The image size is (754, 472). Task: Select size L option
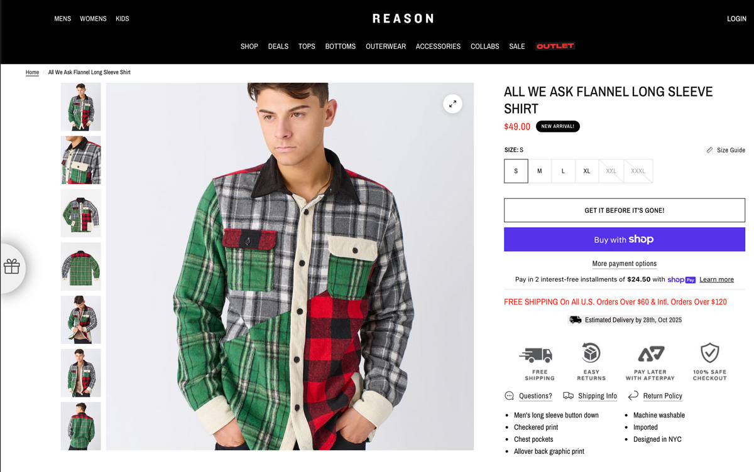pyautogui.click(x=563, y=171)
